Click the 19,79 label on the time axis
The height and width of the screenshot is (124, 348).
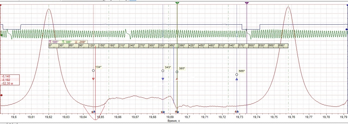[x=344, y=117]
